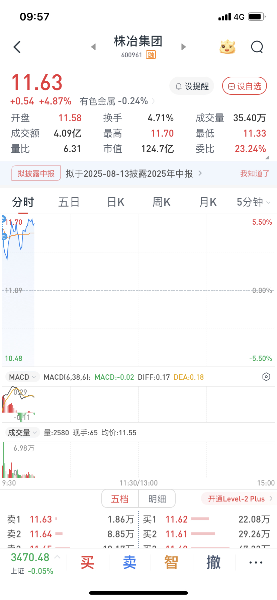
Task: Open the MACD indicator dropdown
Action: pos(22,377)
